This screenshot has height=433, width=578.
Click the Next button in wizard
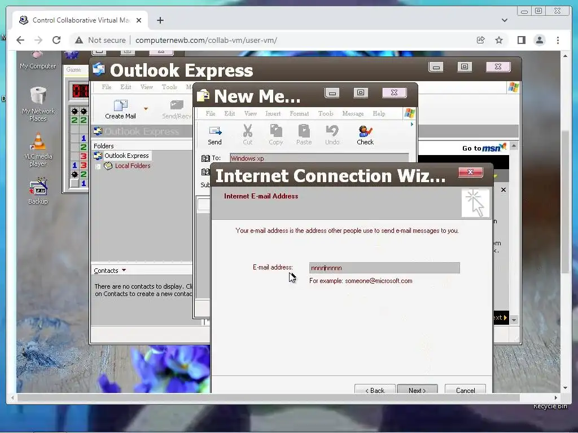pos(417,390)
